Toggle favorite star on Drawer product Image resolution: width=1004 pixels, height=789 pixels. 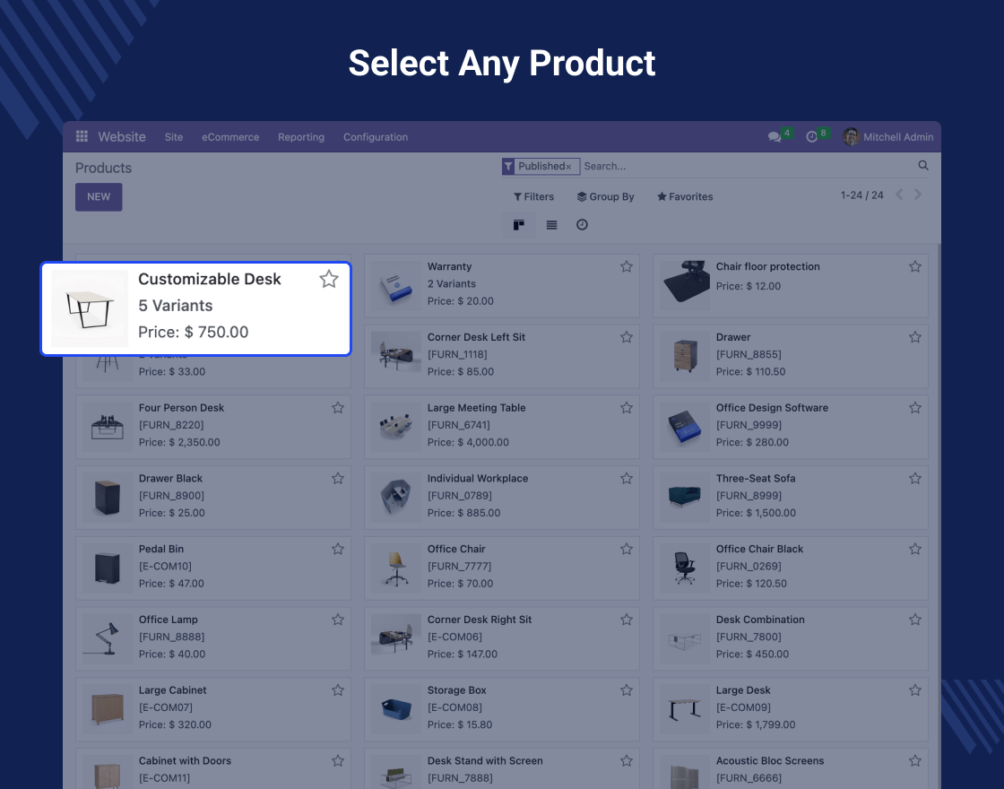[915, 337]
